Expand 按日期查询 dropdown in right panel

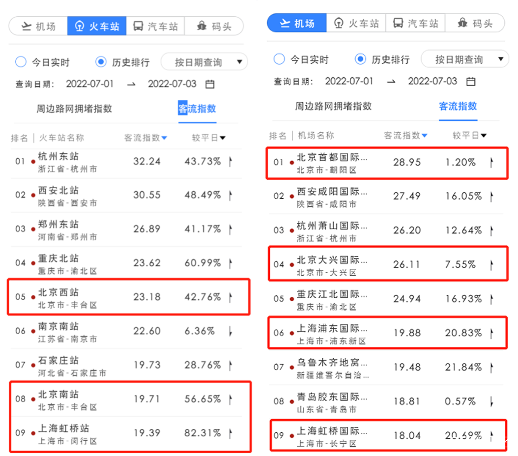click(x=464, y=59)
